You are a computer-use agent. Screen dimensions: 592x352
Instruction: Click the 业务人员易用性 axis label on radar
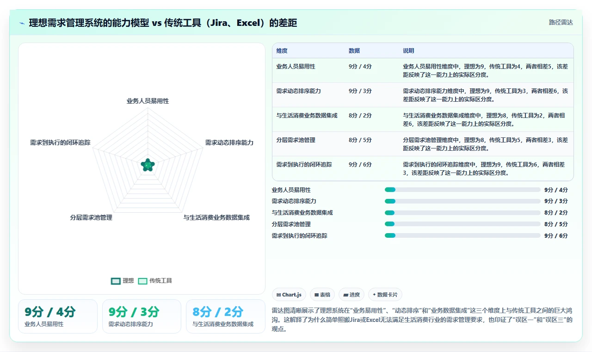click(148, 101)
